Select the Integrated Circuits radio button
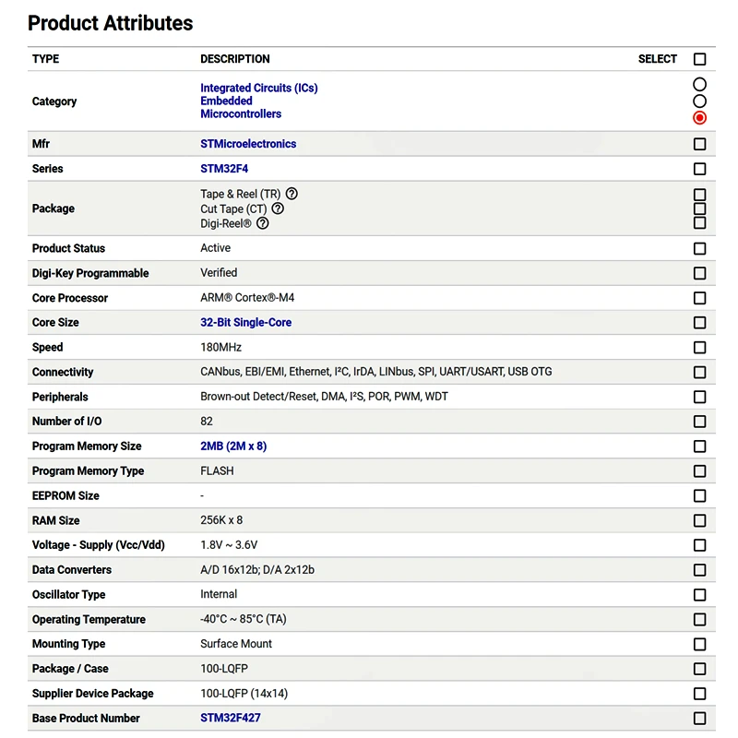 [700, 84]
